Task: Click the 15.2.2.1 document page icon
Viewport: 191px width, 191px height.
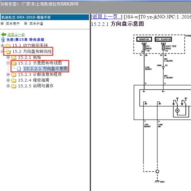Action: (x=19, y=69)
